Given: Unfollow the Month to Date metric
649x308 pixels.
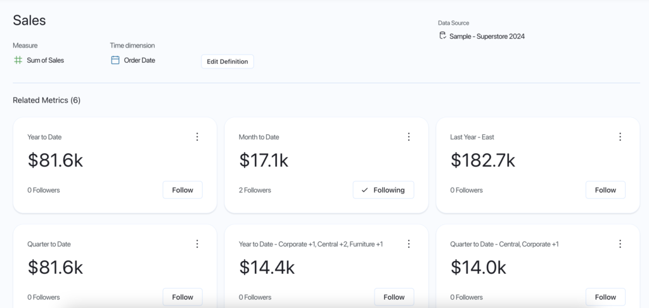Looking at the screenshot, I should pos(383,190).
